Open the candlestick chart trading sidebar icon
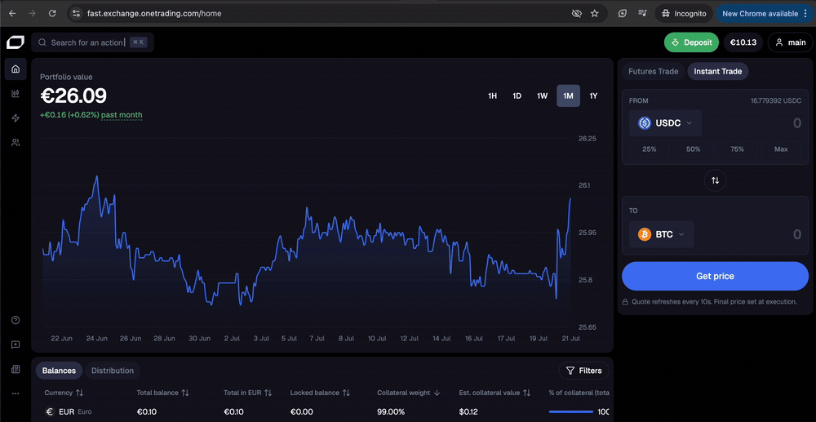The height and width of the screenshot is (422, 816). [x=16, y=94]
